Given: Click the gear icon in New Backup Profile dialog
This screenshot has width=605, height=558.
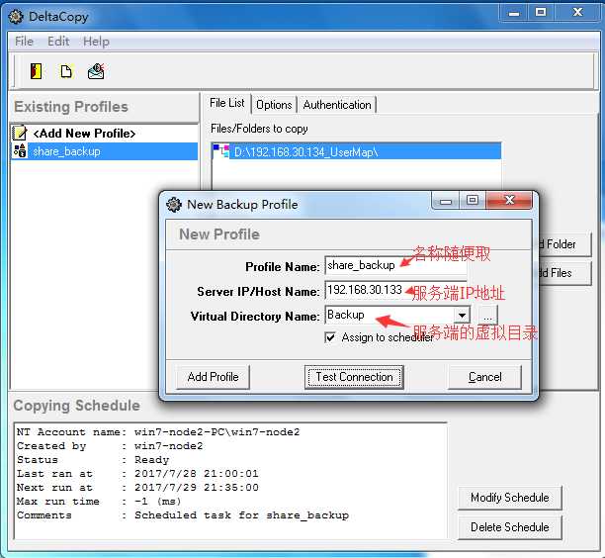Looking at the screenshot, I should click(174, 204).
